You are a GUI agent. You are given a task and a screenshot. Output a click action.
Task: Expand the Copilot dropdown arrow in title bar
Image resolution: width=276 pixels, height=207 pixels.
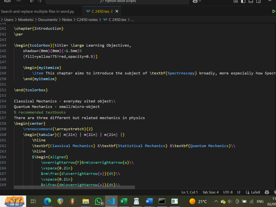(x=200, y=1)
